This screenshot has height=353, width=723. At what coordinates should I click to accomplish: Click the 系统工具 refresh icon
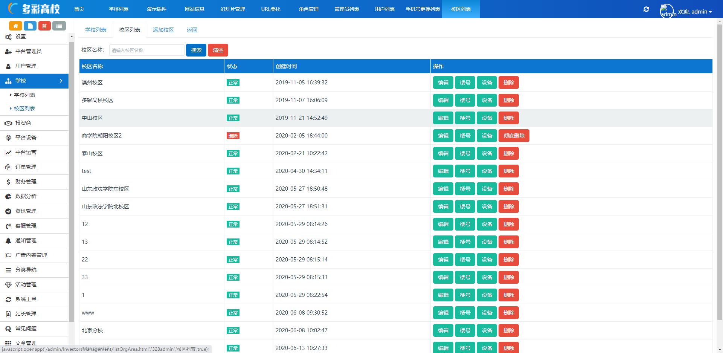point(8,300)
